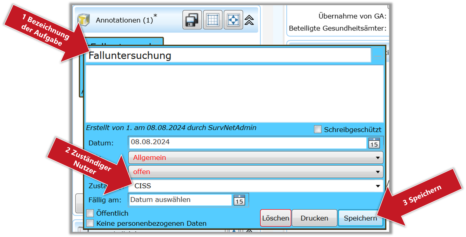466x237 pixels.
Task: Save the annotation with Speichern
Action: [360, 218]
